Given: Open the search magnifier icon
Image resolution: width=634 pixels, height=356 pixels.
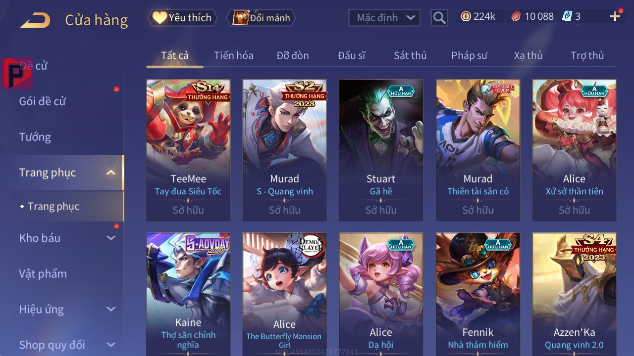Looking at the screenshot, I should tap(439, 18).
